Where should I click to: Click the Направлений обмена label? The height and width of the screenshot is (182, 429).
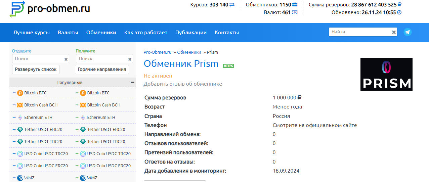[x=173, y=134]
